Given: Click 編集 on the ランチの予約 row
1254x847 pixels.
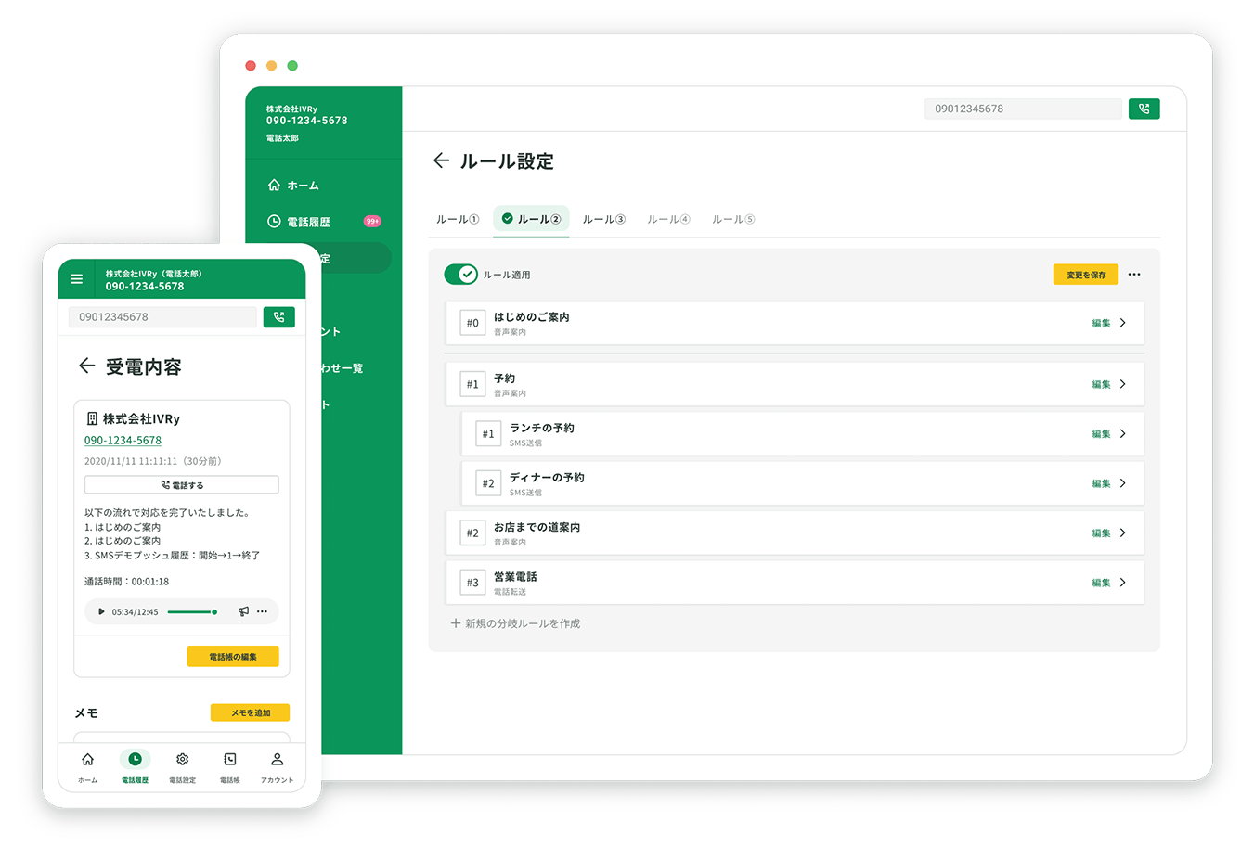Looking at the screenshot, I should (x=1102, y=434).
